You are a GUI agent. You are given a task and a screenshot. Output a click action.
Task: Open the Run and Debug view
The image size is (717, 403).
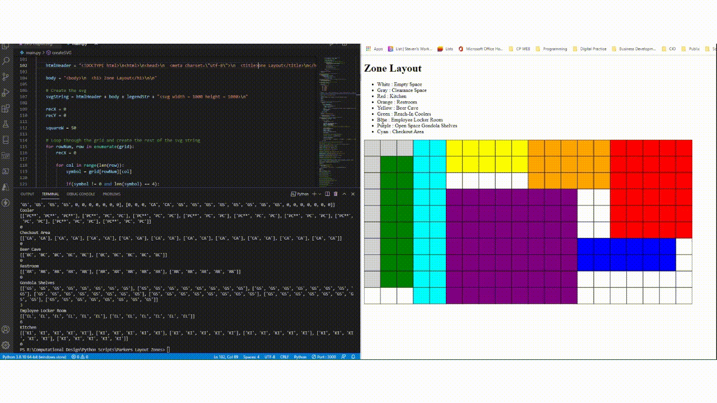(6, 92)
